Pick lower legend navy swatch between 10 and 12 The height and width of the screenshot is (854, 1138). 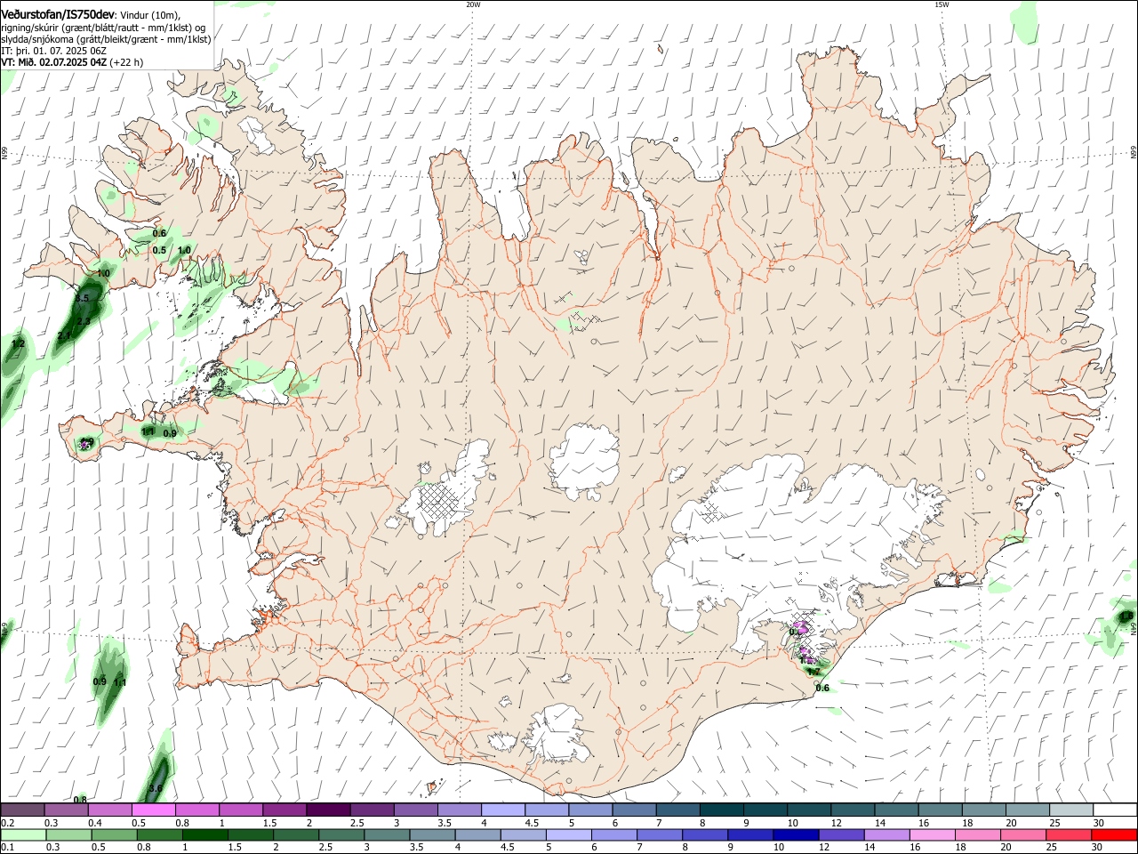[795, 834]
